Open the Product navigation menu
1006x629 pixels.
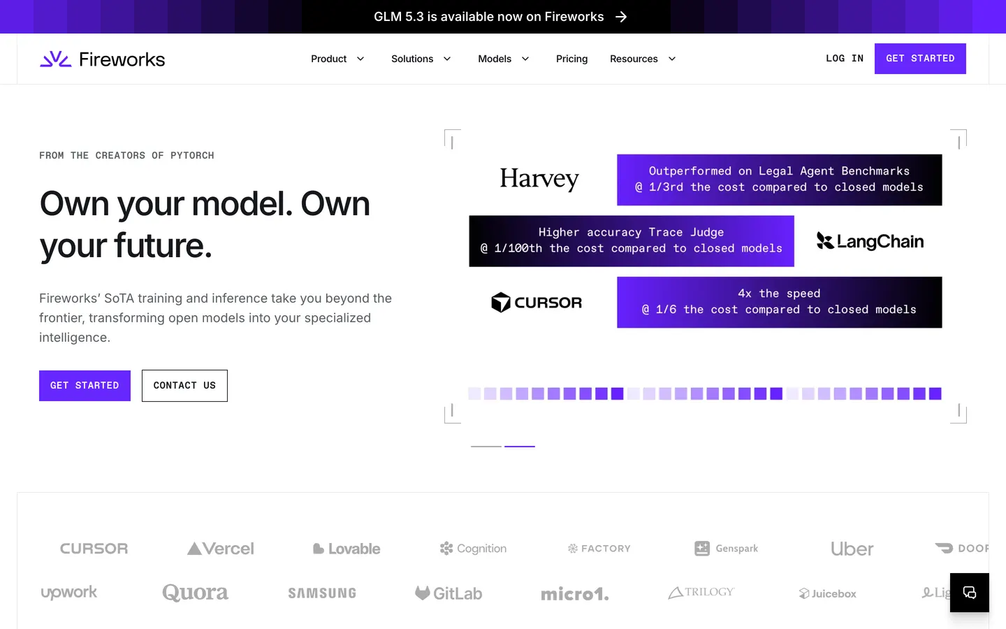[x=338, y=59]
